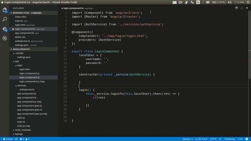Open the screen recorder tray icon
The width and height of the screenshot is (251, 141).
point(180,2)
